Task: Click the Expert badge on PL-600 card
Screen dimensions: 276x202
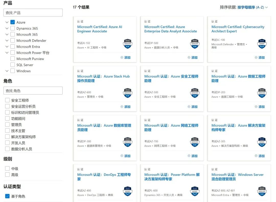Action: [x=195, y=191]
